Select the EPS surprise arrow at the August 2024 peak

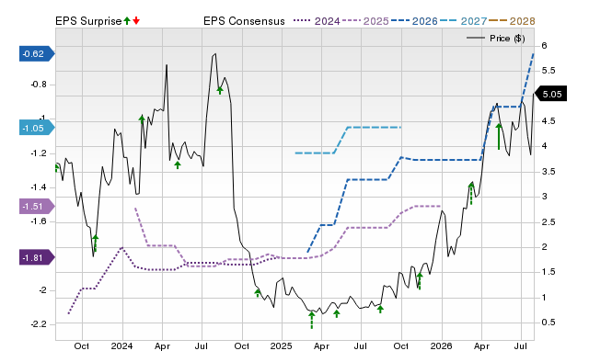(220, 90)
